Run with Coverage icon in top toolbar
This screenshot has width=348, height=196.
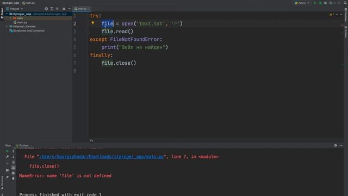tap(326, 3)
